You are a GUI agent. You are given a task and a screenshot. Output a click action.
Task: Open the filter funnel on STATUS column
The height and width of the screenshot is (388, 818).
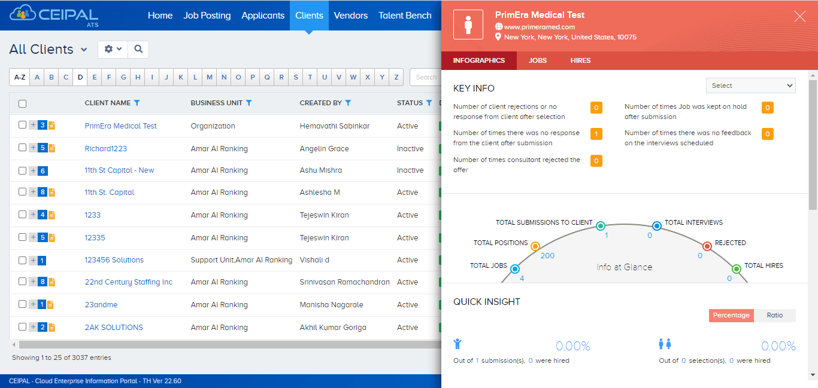pyautogui.click(x=429, y=103)
